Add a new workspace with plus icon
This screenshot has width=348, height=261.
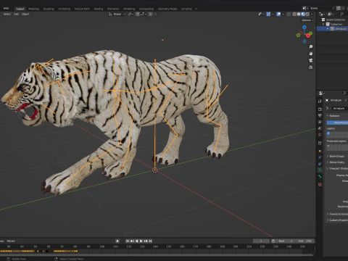coord(196,9)
